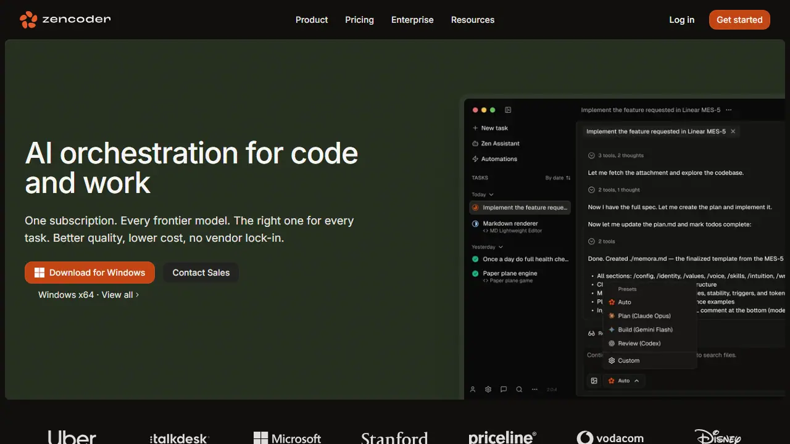790x444 pixels.
Task: Click the three-dots menu beside the task title
Action: coord(729,110)
